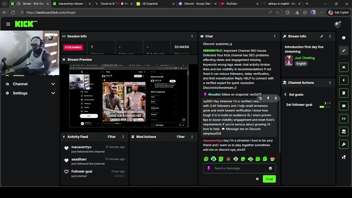Switch to the Snapchat browser tab
Image resolution: width=352 pixels, height=198 pixels.
tap(155, 4)
